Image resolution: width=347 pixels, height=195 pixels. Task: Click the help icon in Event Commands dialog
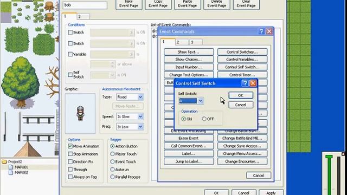261,31
